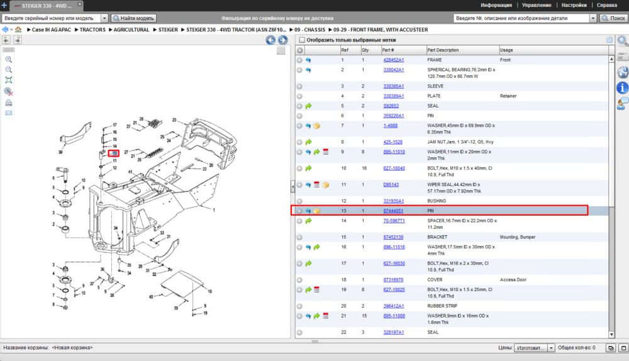Screen dimensions: 629x361
Task: Click the box icon on row 7 washer
Action: (317, 126)
